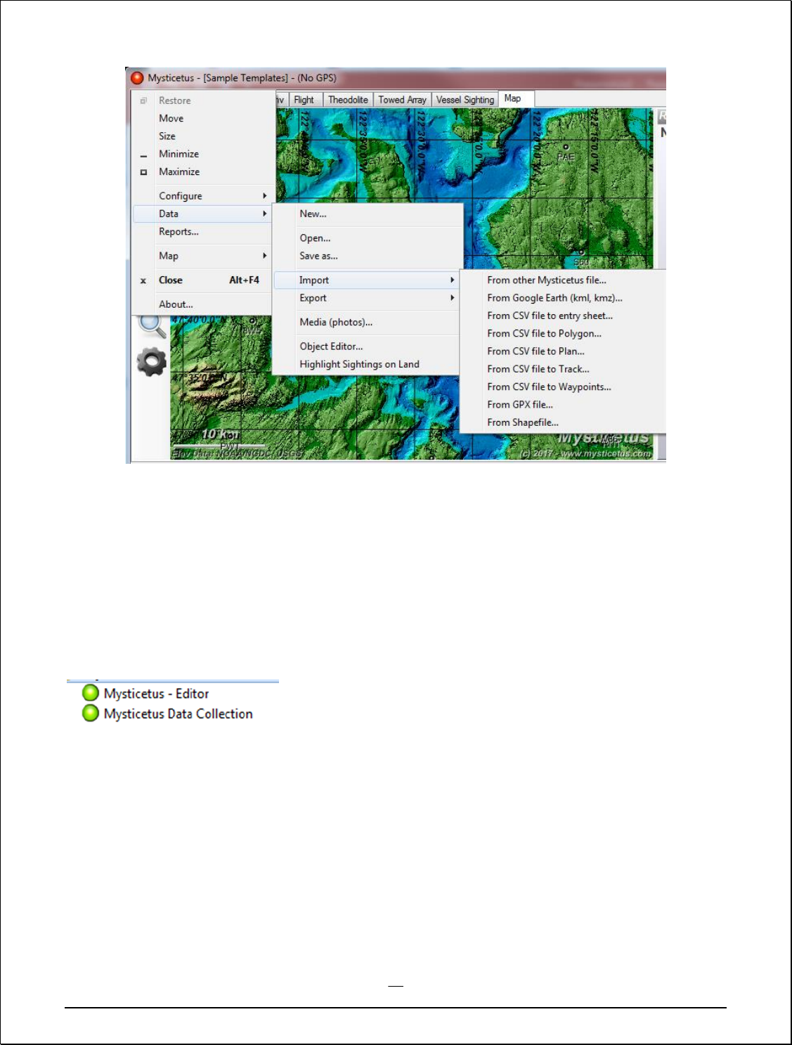Open the Configure menu item
This screenshot has width=792, height=1045.
(x=203, y=196)
